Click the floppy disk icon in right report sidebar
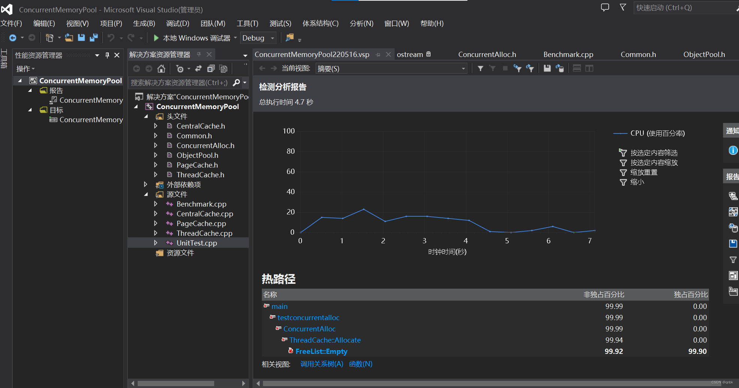This screenshot has width=739, height=388. click(733, 244)
